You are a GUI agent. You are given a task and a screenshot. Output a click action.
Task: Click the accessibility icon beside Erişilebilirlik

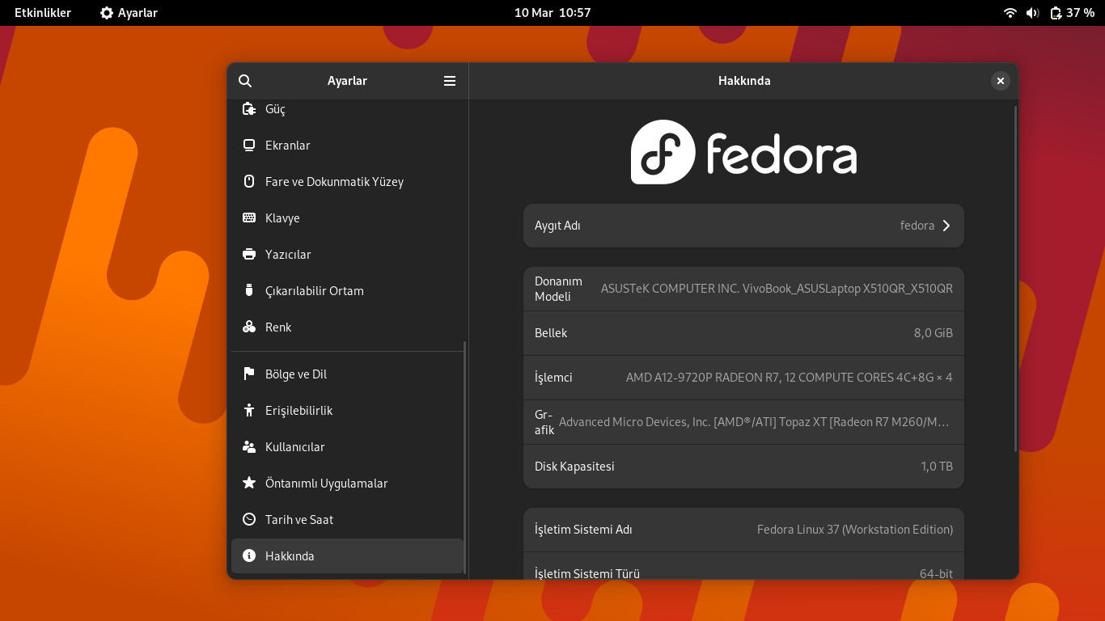tap(249, 411)
